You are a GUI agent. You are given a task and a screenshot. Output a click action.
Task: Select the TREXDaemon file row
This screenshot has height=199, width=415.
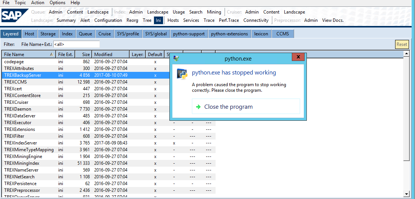point(109,109)
